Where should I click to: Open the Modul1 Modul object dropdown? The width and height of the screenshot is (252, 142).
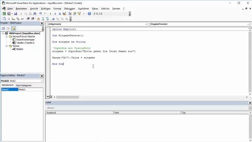(42, 81)
